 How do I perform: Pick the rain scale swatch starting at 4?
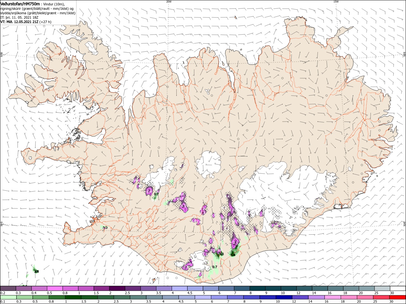170,297
